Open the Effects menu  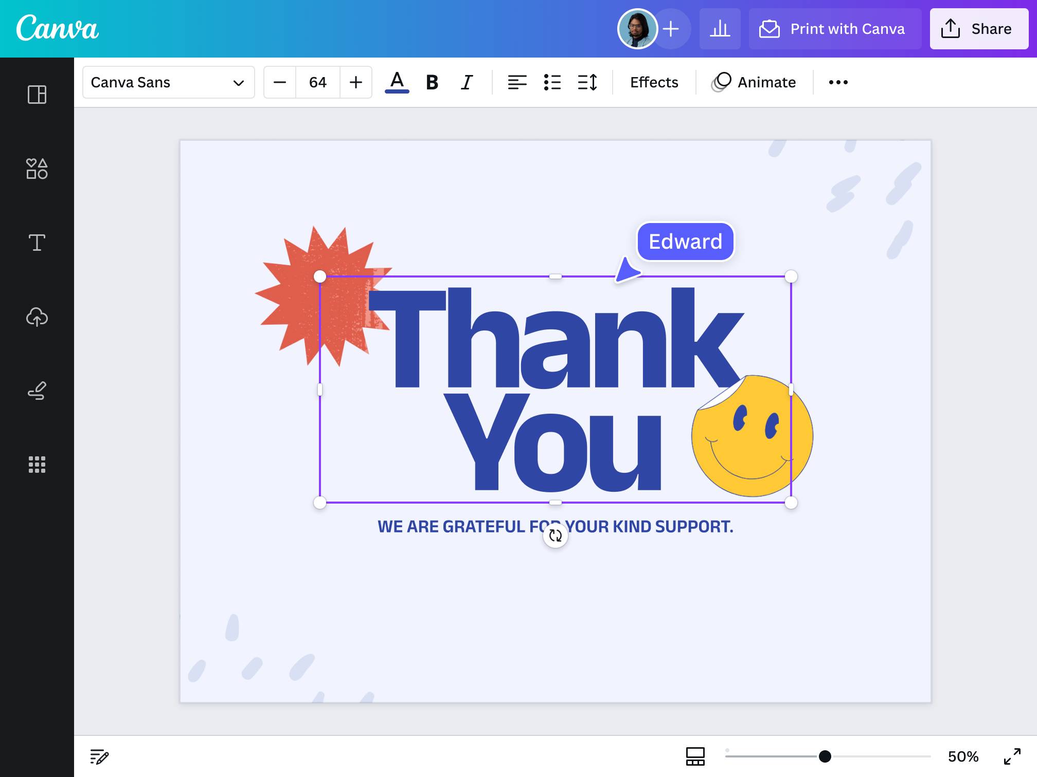pos(654,82)
